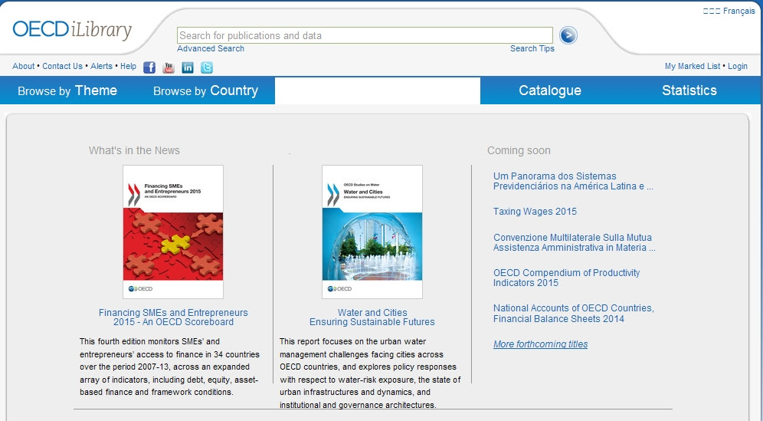Screen dimensions: 763x421
Task: Open National Accounts of OECD Countries link
Action: tap(574, 314)
